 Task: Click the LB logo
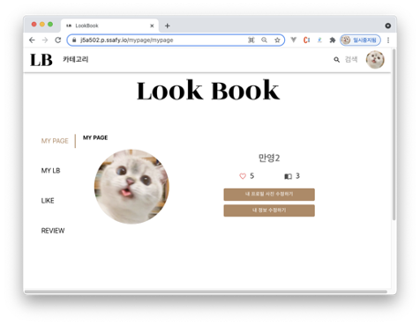tap(41, 60)
